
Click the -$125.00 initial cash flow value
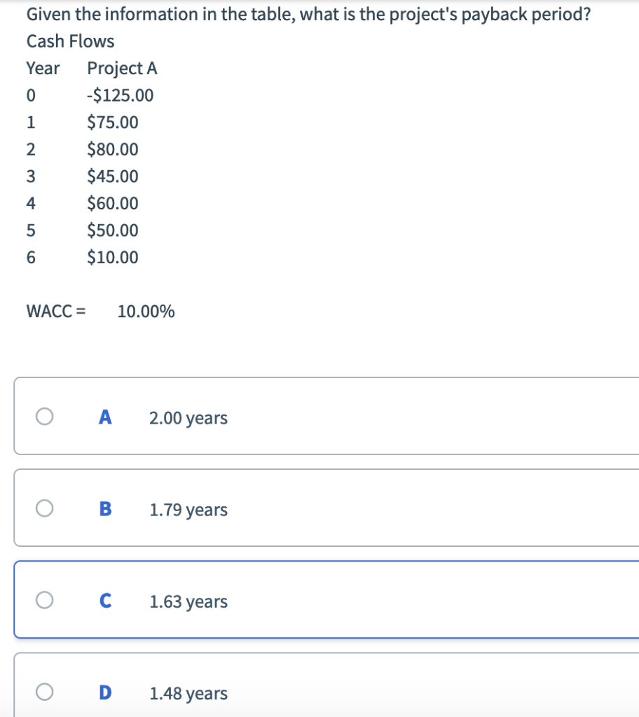click(121, 95)
